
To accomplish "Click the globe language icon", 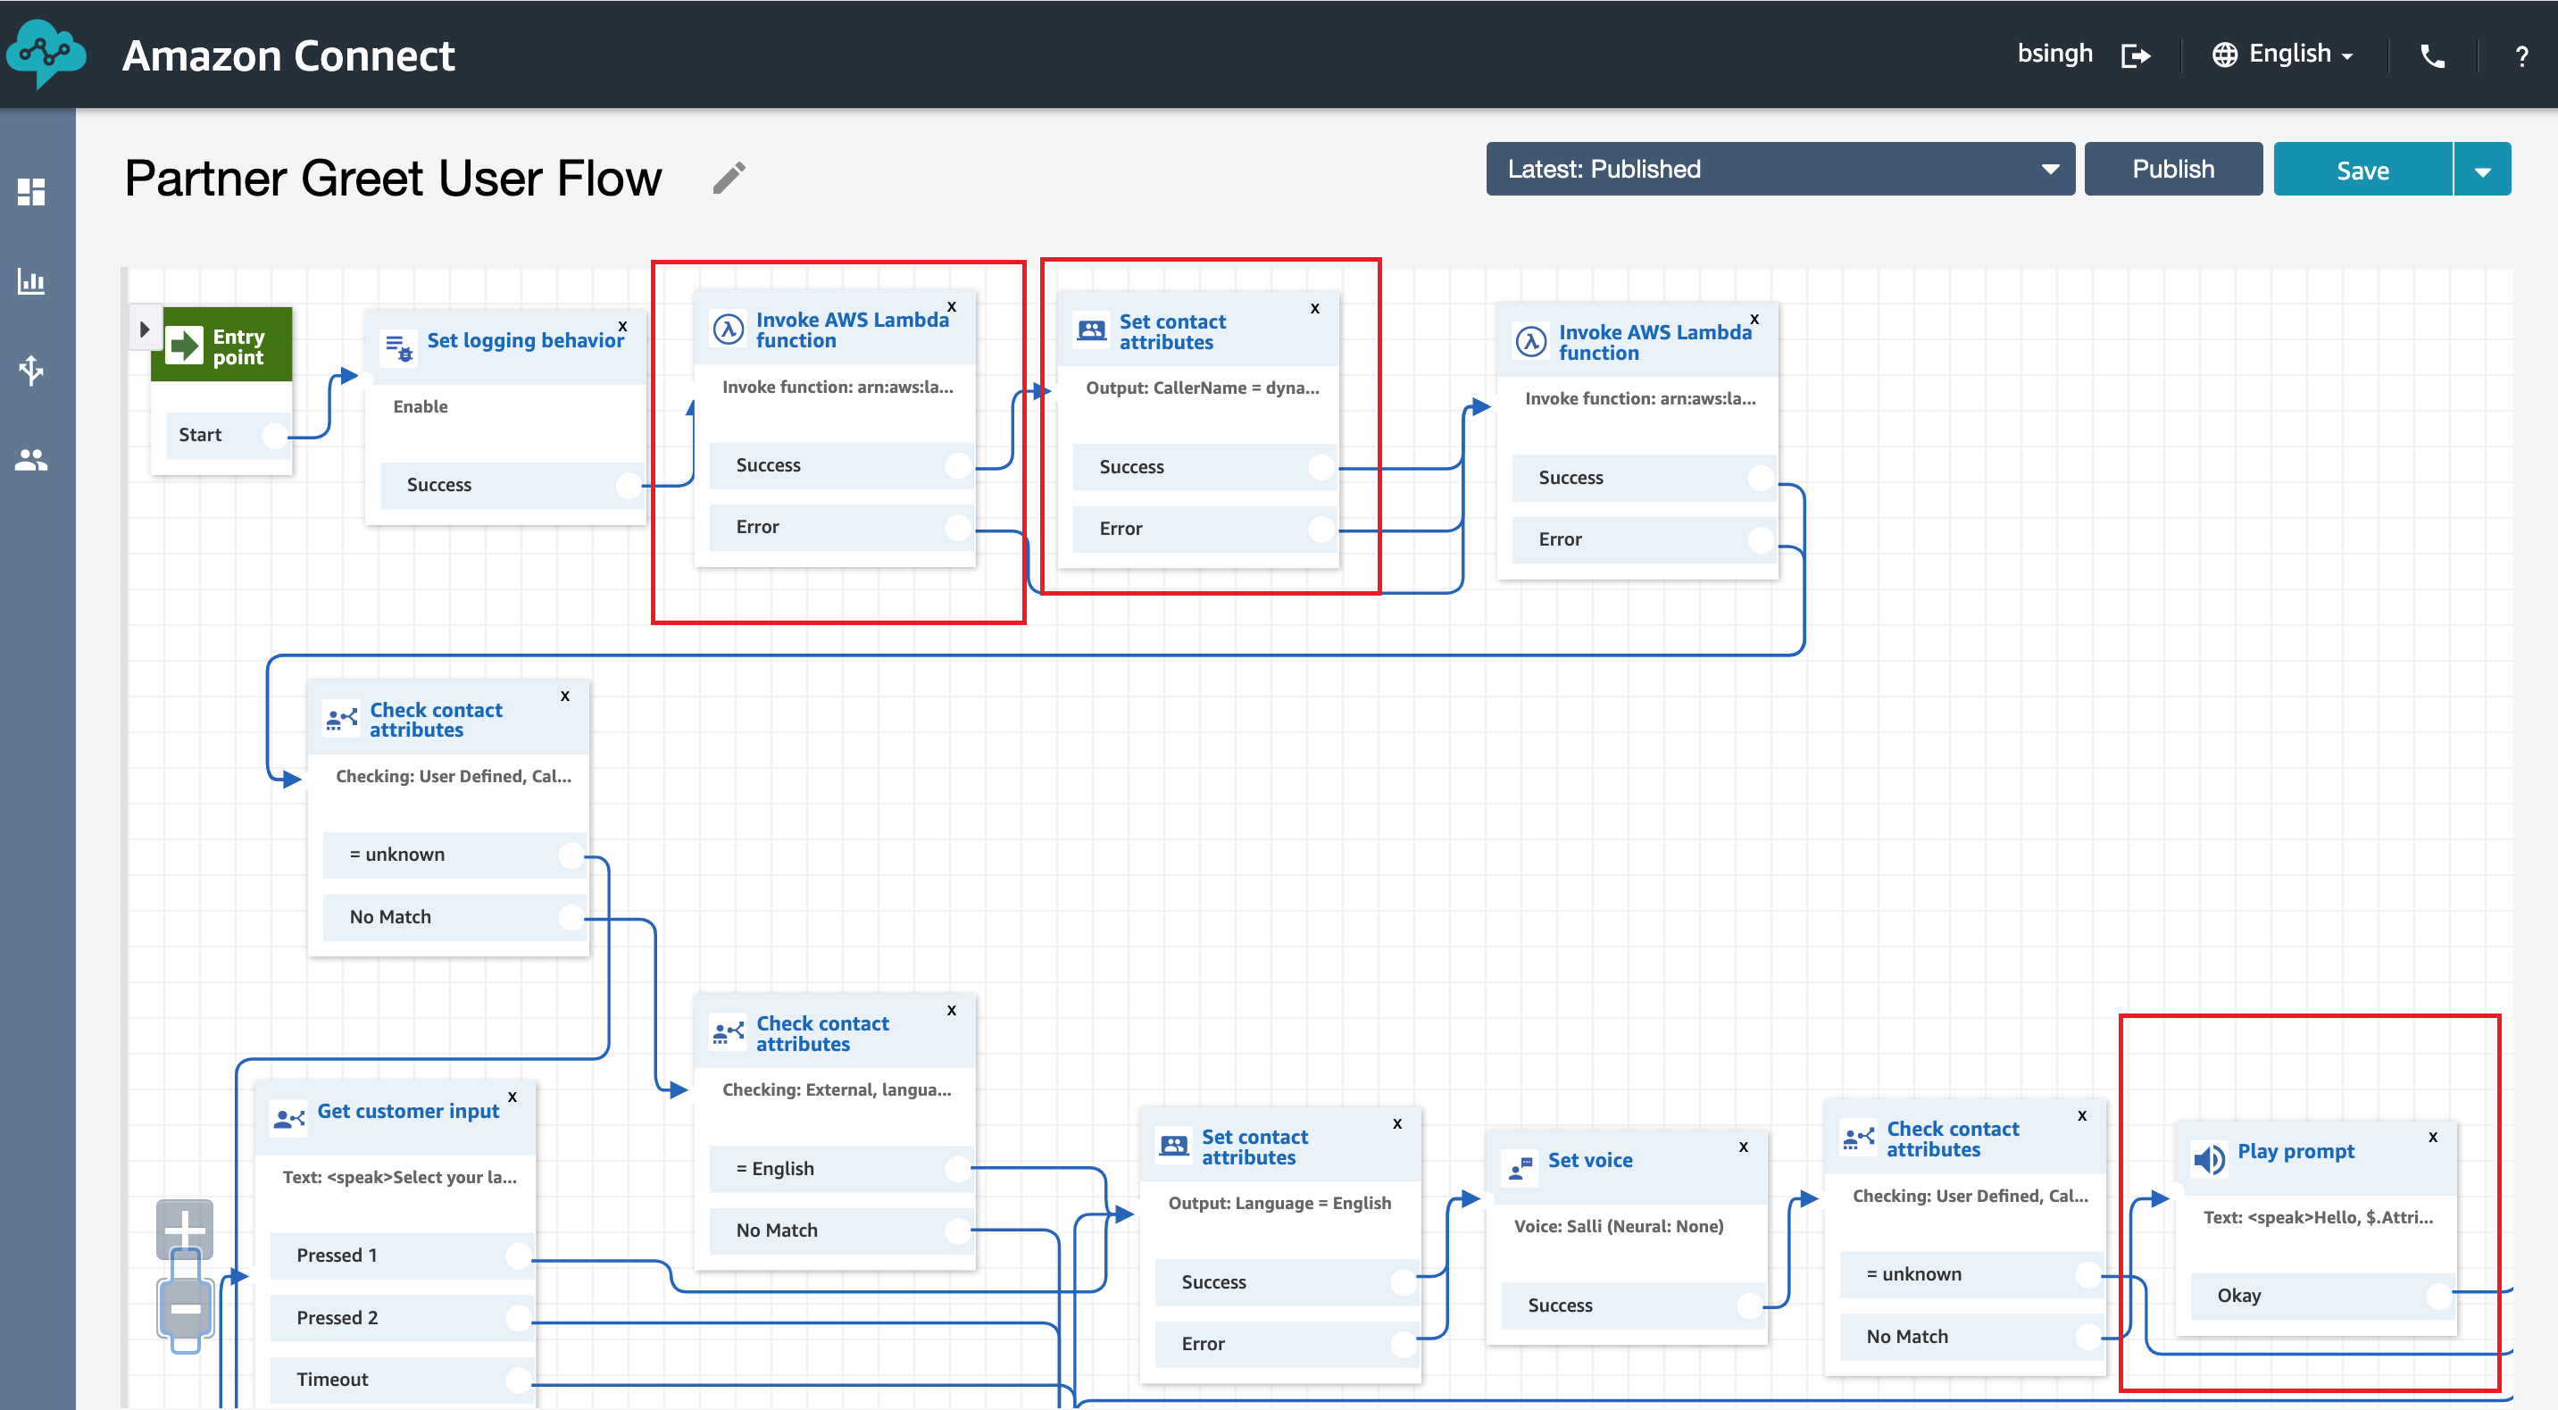I will (2224, 54).
